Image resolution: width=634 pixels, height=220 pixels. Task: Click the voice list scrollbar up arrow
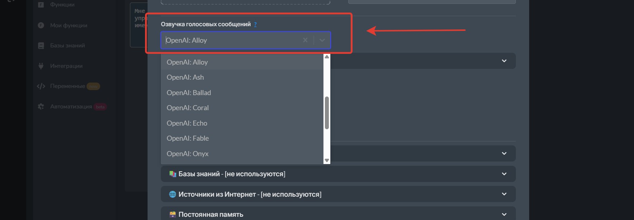(327, 57)
